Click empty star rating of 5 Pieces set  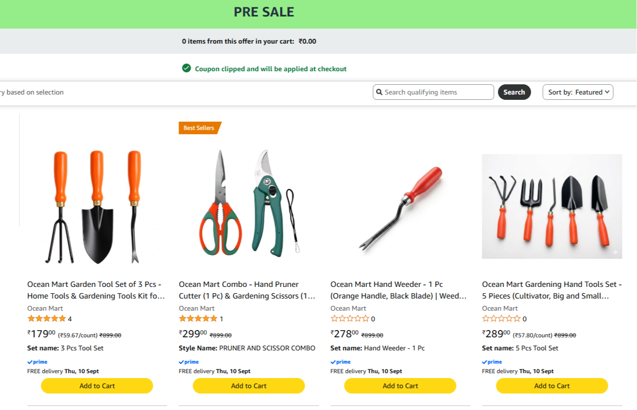pos(501,318)
